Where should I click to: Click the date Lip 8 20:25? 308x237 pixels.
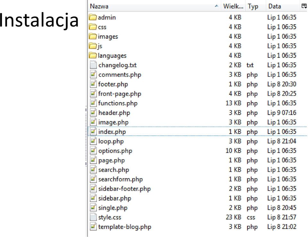point(282,94)
